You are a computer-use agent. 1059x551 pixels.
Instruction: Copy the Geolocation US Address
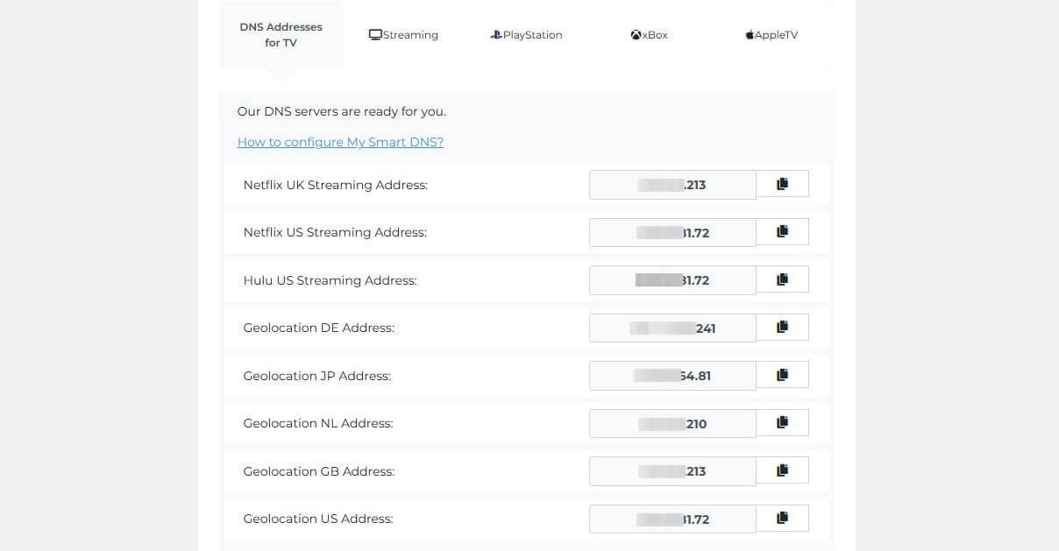pos(782,517)
